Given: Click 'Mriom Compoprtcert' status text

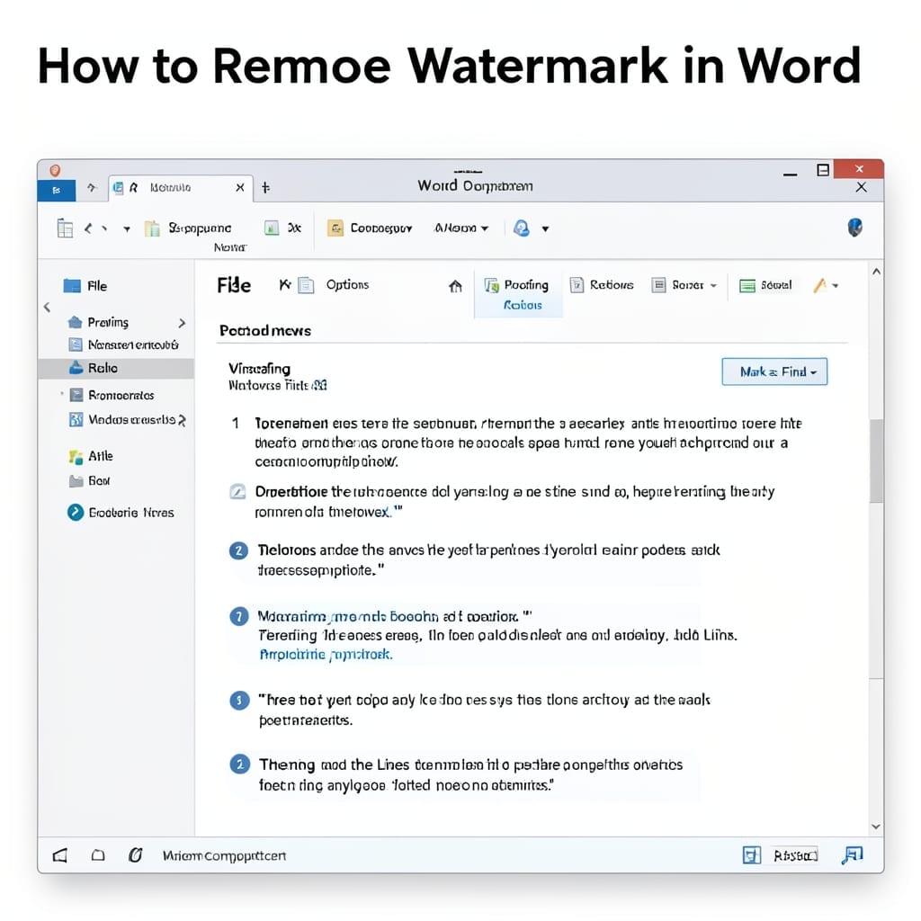Looking at the screenshot, I should [224, 856].
